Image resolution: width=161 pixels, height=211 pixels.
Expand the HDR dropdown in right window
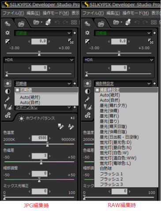click(x=119, y=60)
